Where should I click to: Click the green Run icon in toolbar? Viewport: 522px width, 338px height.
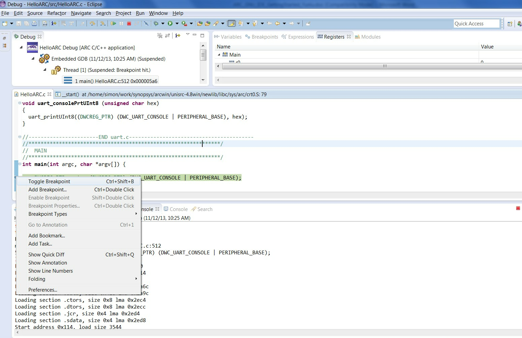[170, 23]
